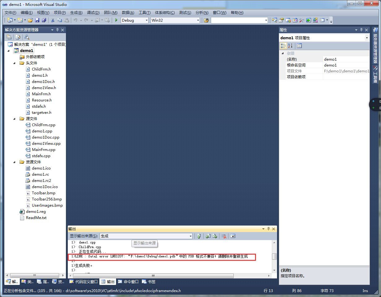Click the Output panel horizontal scrollbar thumb
Screen dimensions: 381x297
[x=153, y=276]
